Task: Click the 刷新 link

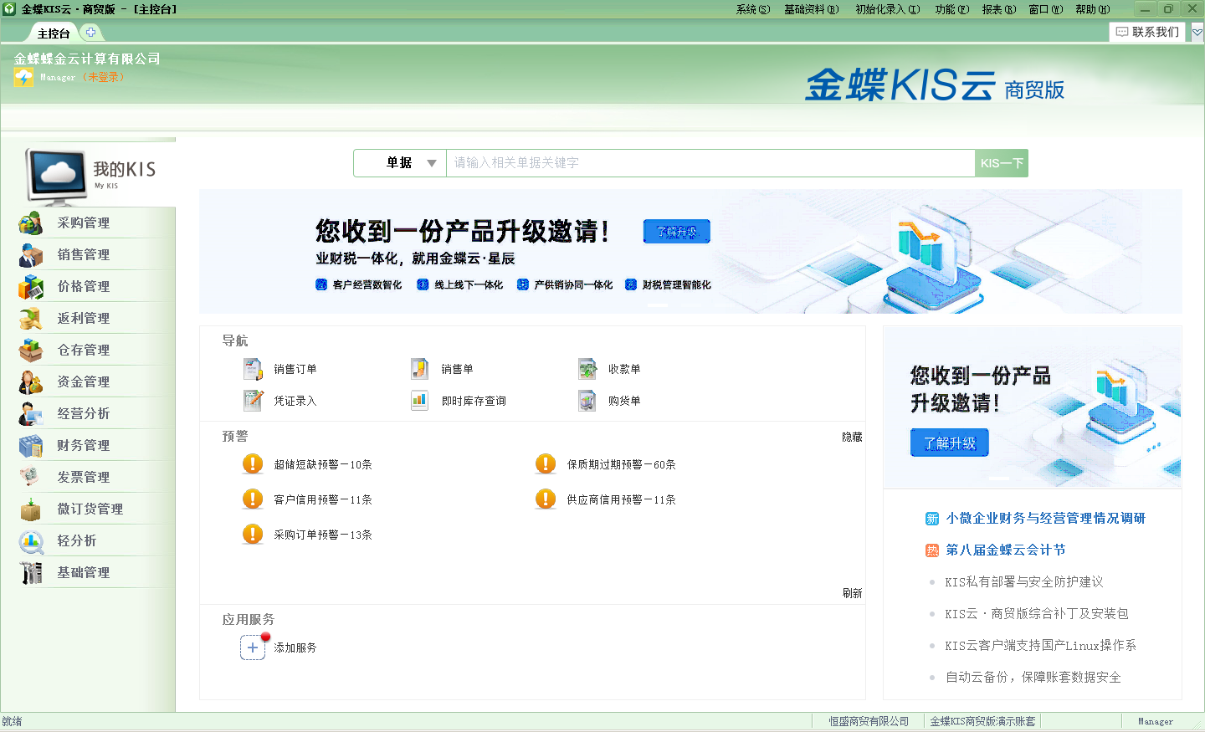Action: click(852, 593)
